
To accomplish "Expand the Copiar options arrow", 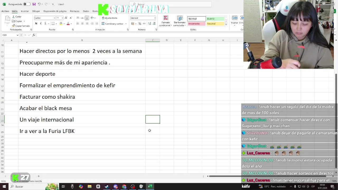I will point(24,21).
